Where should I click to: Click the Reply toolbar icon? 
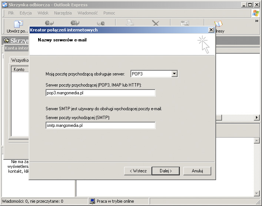[49, 23]
